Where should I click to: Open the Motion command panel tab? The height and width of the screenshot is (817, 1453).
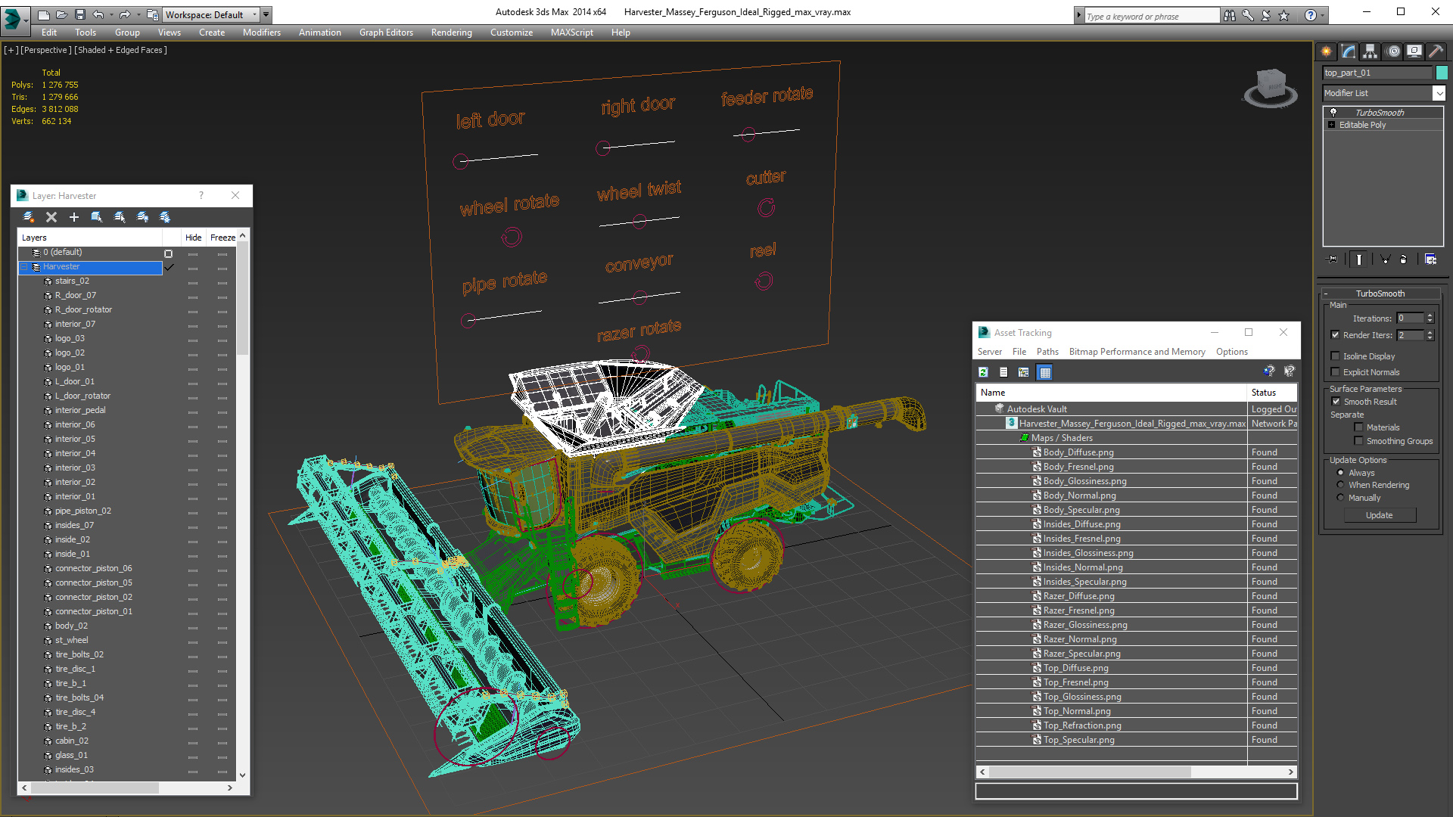tap(1392, 51)
